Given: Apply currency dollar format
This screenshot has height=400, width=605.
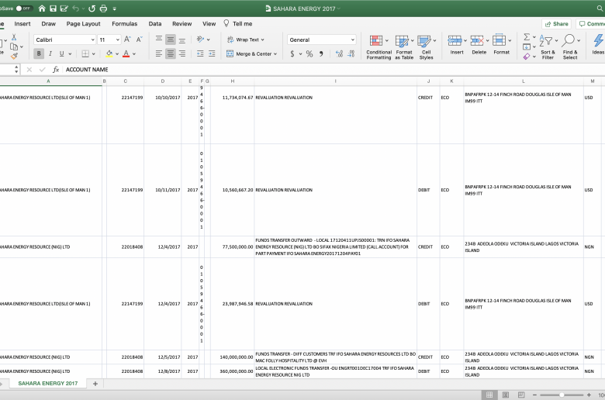Looking at the screenshot, I should tap(292, 53).
